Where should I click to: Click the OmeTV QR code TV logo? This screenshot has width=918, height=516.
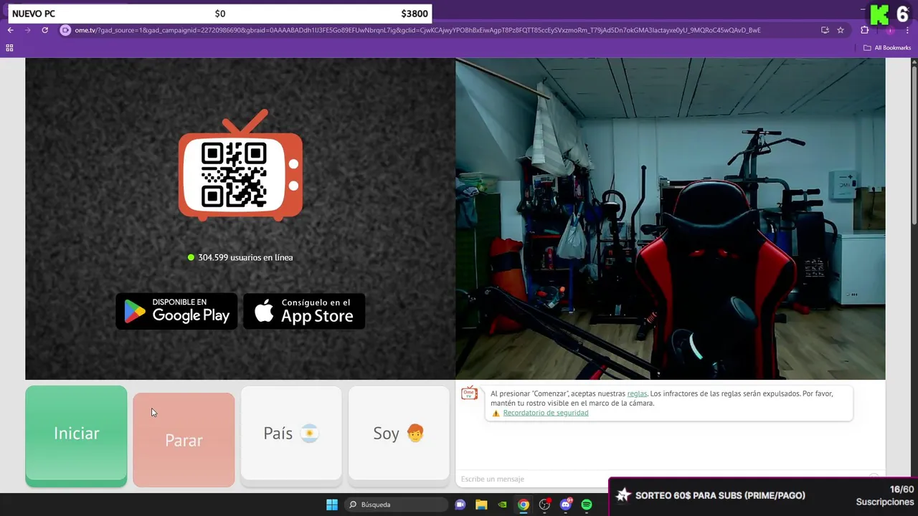point(240,166)
